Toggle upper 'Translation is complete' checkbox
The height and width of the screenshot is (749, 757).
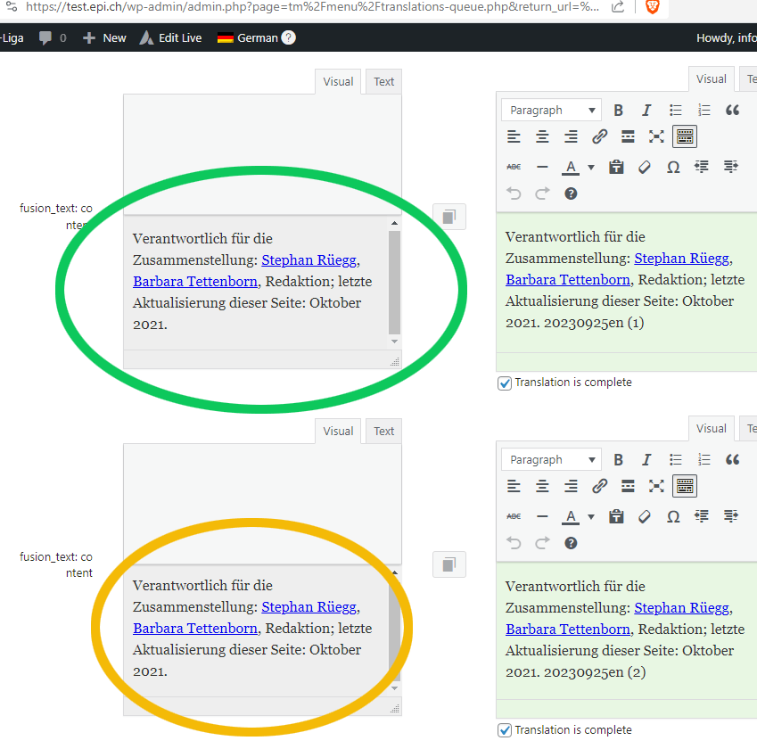pos(505,383)
